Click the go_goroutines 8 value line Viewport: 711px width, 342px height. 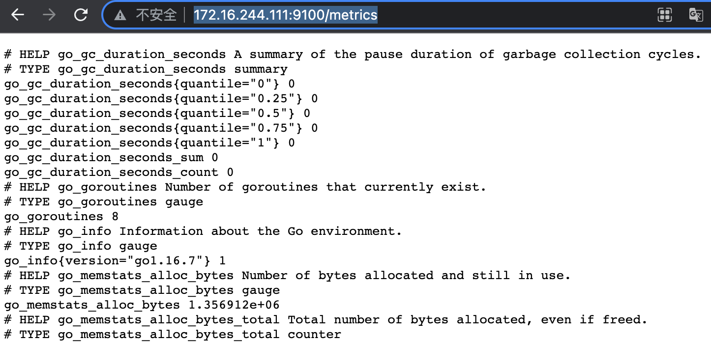tap(61, 217)
